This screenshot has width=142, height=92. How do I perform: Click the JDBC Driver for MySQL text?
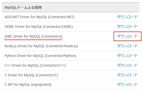[x=33, y=36]
